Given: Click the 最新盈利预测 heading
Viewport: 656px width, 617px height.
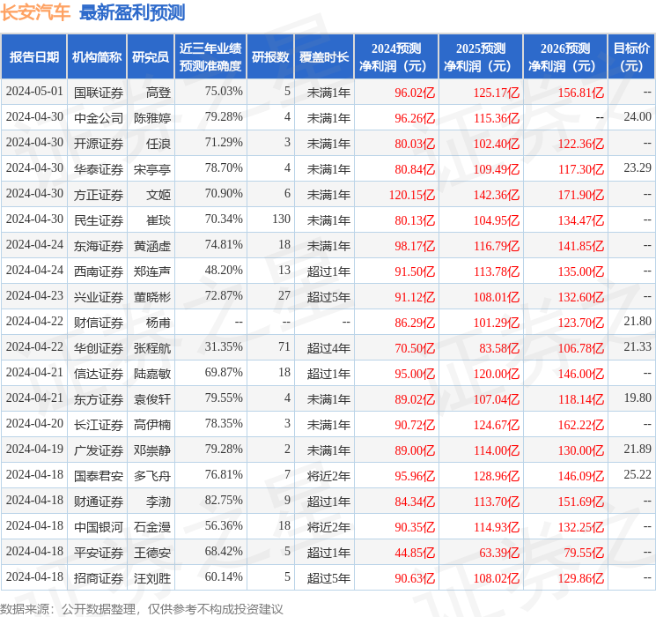Looking at the screenshot, I should pos(132,12).
